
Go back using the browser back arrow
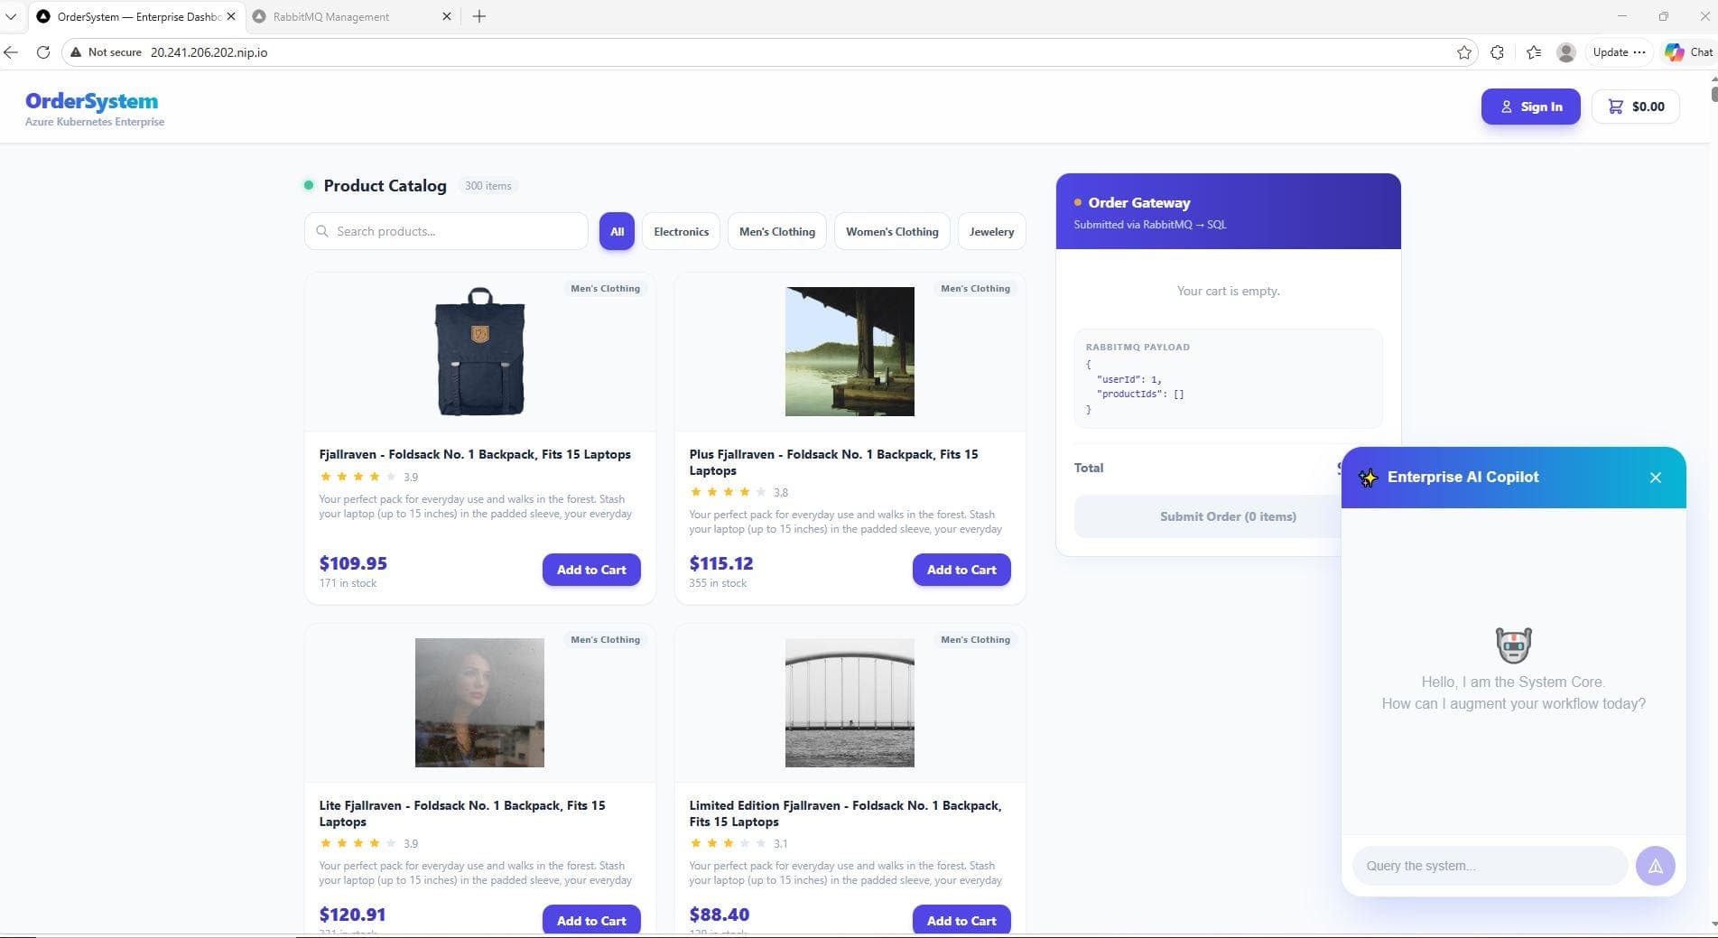coord(11,52)
